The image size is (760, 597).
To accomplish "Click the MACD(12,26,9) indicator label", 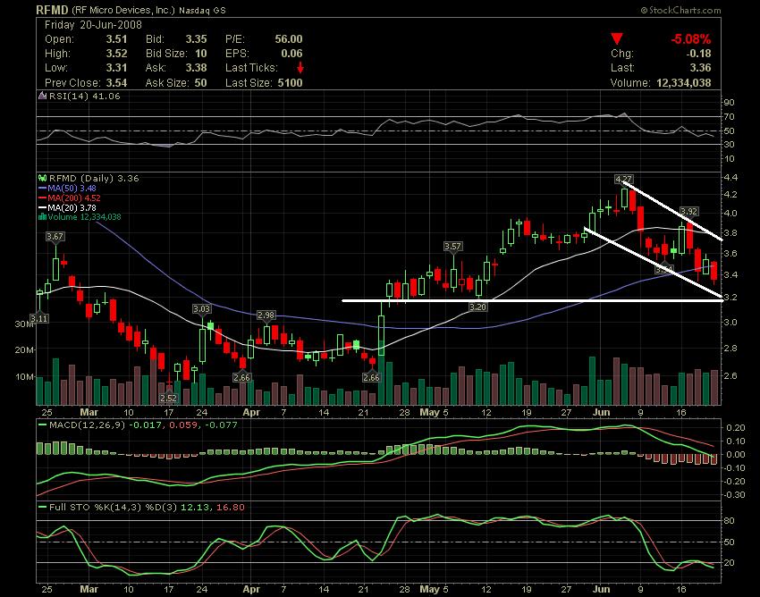I will click(x=88, y=425).
